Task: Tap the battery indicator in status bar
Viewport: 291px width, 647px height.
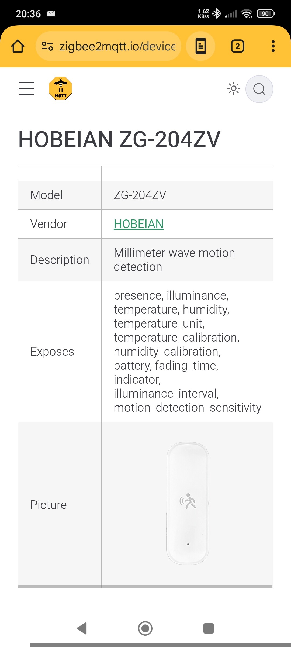Action: click(x=266, y=13)
